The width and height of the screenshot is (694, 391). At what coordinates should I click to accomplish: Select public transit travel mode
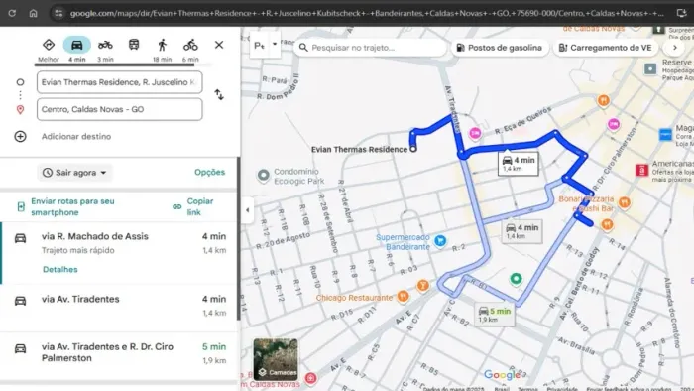click(134, 45)
